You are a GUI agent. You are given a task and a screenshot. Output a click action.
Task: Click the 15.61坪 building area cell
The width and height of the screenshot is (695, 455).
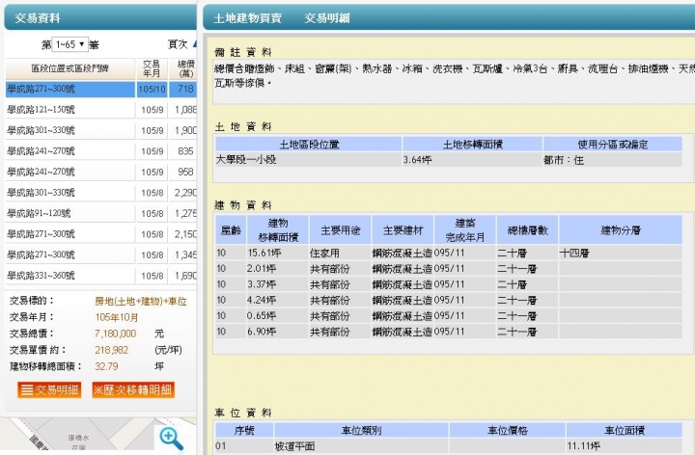point(277,254)
